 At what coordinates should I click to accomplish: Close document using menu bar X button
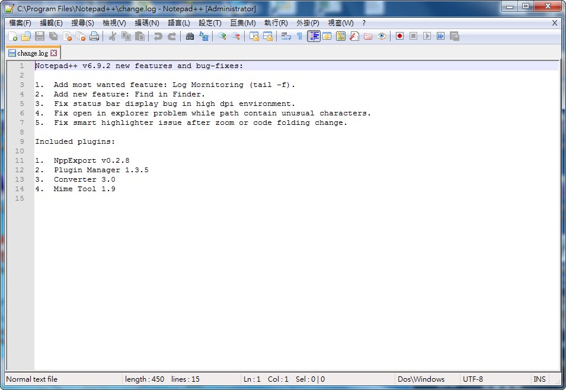(555, 23)
